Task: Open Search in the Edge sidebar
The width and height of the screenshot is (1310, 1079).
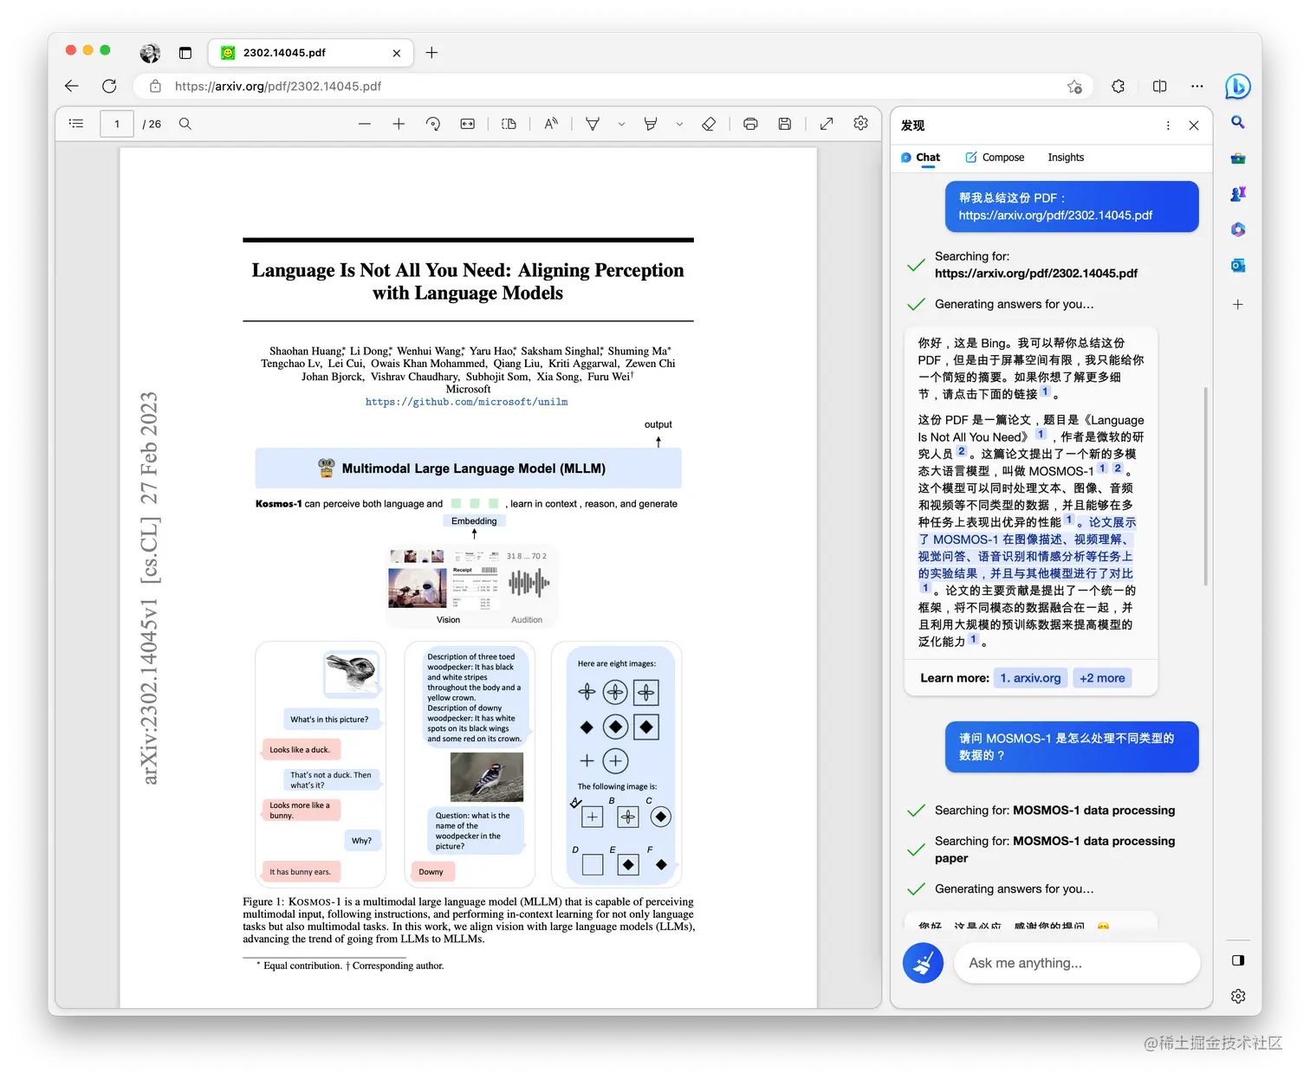Action: pos(1238,123)
